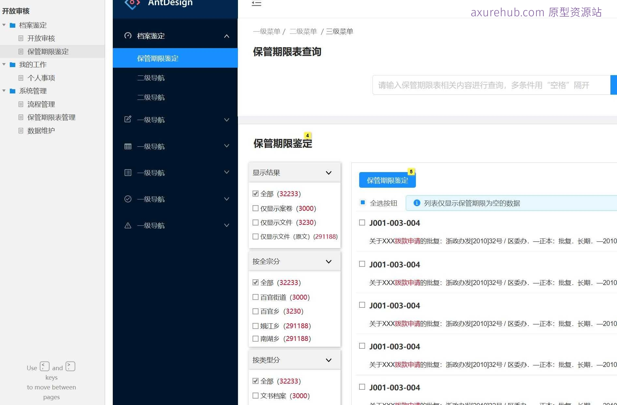The image size is (617, 405).
Task: Click the warning triangle icon 一级导航 entry
Action: [x=127, y=225]
